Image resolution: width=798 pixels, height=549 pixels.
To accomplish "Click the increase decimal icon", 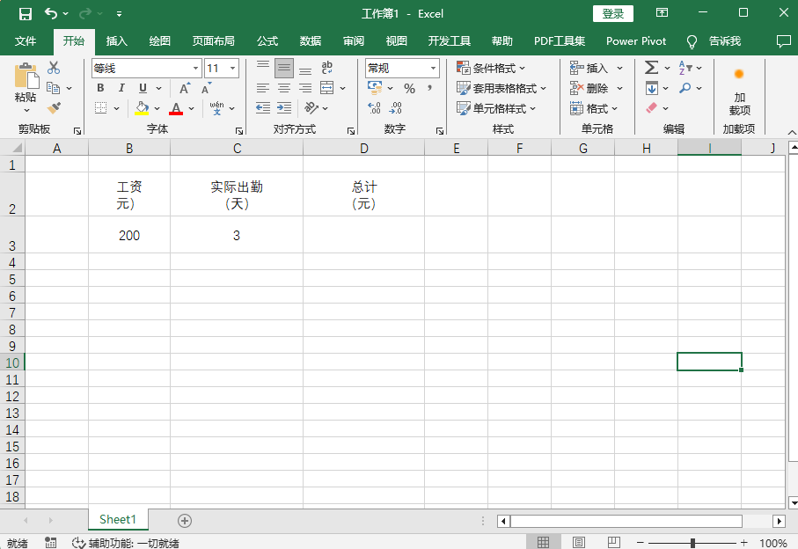I will tap(374, 108).
